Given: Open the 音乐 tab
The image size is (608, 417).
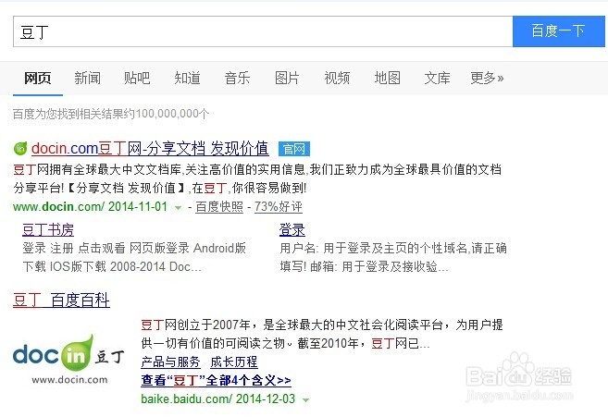Looking at the screenshot, I should tap(237, 79).
